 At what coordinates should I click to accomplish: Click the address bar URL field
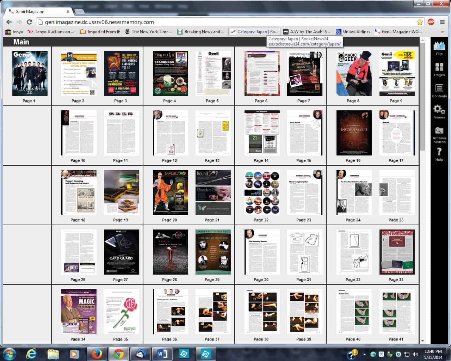[225, 22]
